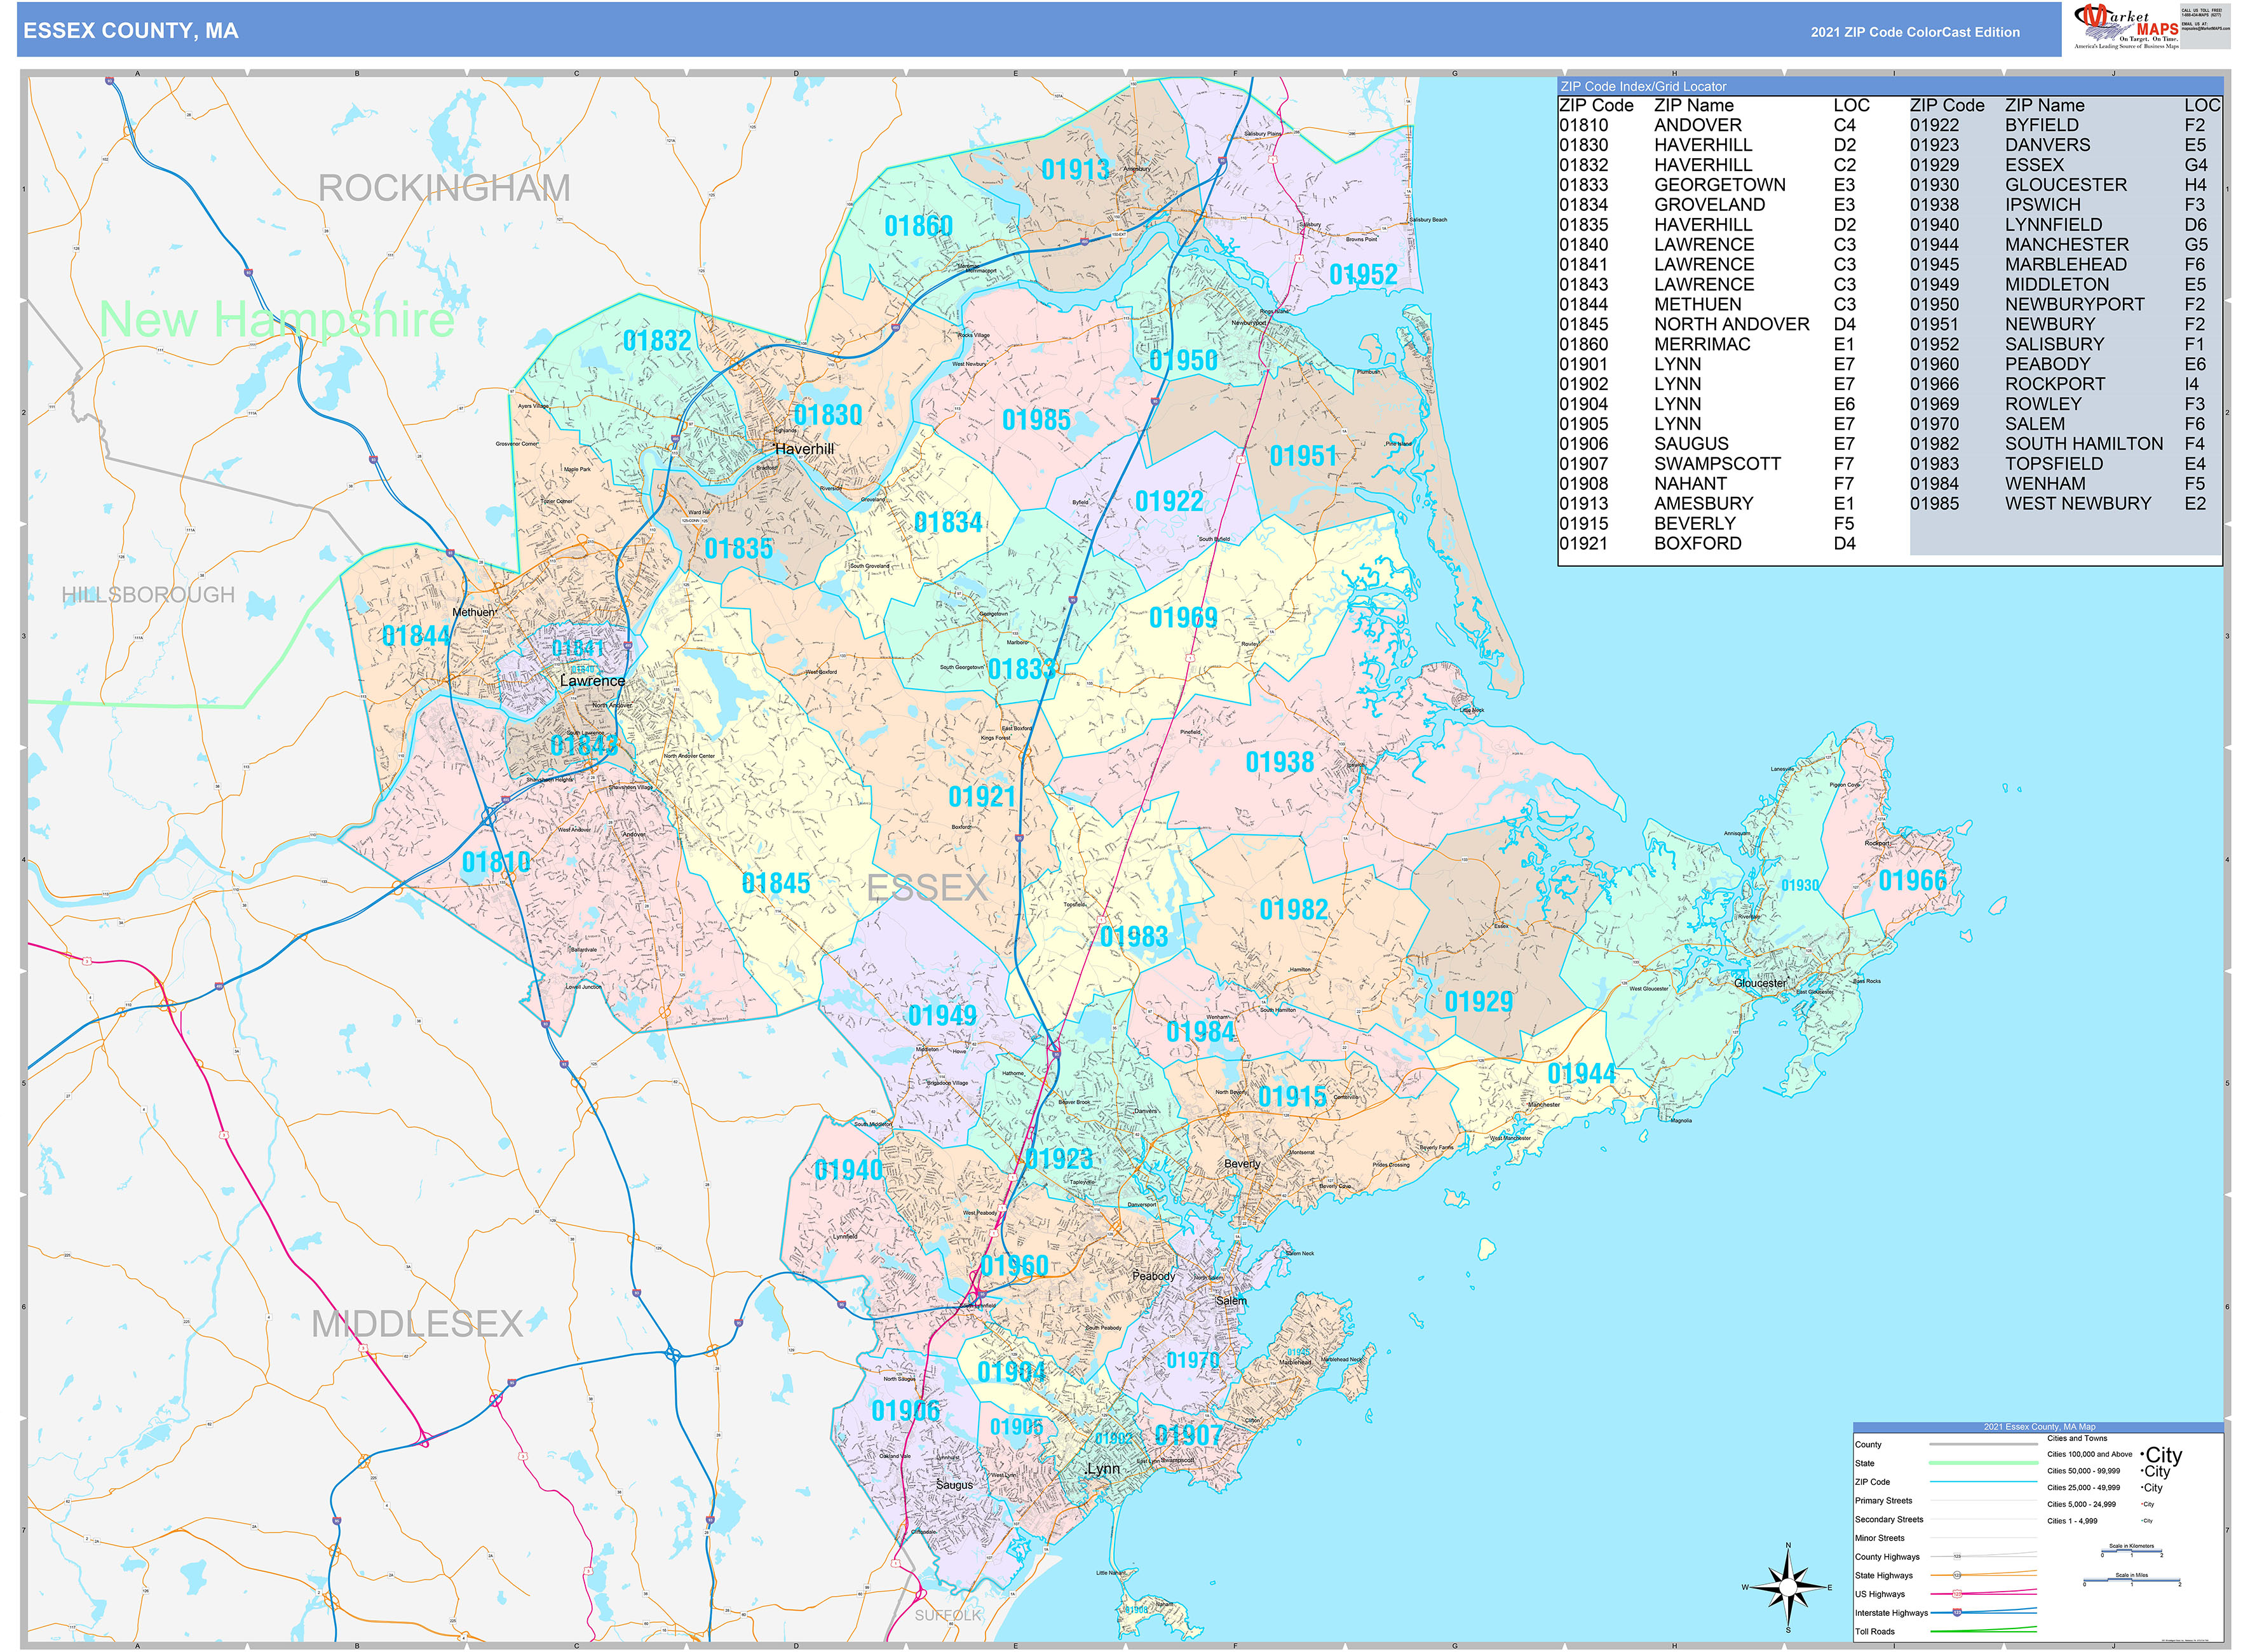Click the 01940 ZIP label on the map
This screenshot has width=2250, height=1652.
[849, 1170]
